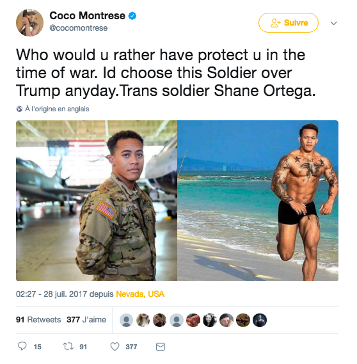Image resolution: width=357 pixels, height=364 pixels.
Task: Expand the tweet options chevron menu
Action: coord(333,23)
